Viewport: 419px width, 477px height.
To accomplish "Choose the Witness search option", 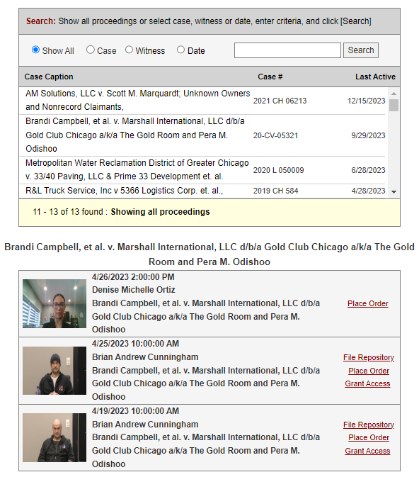I will click(x=129, y=50).
